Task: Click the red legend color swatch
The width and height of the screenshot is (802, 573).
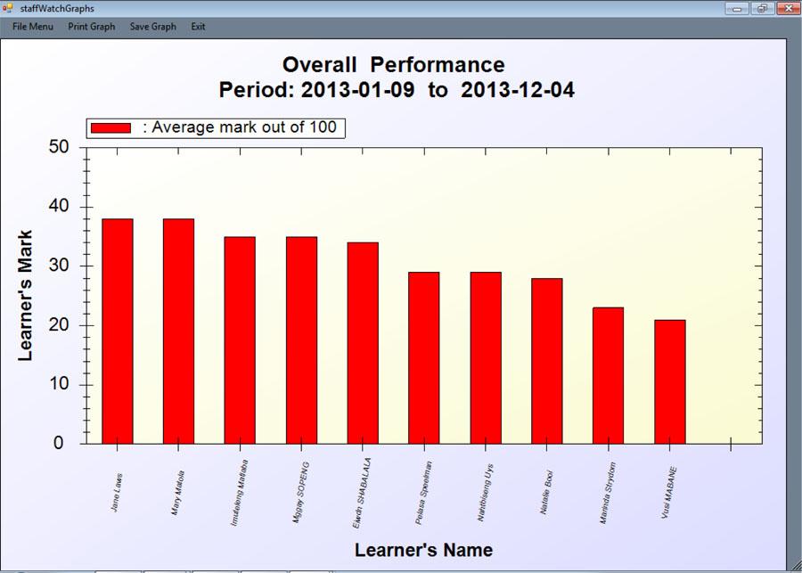Action: 110,128
